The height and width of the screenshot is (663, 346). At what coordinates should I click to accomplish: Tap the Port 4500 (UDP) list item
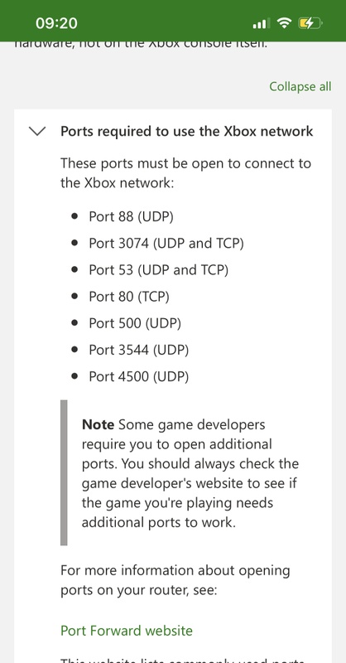(138, 377)
